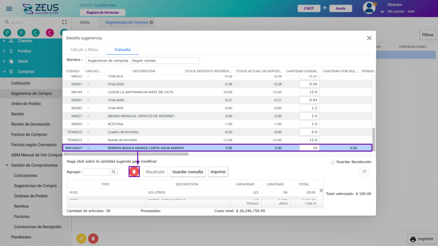Image resolution: width=438 pixels, height=246 pixels.
Task: Open Cotización in the sidebar
Action: pyautogui.click(x=21, y=83)
